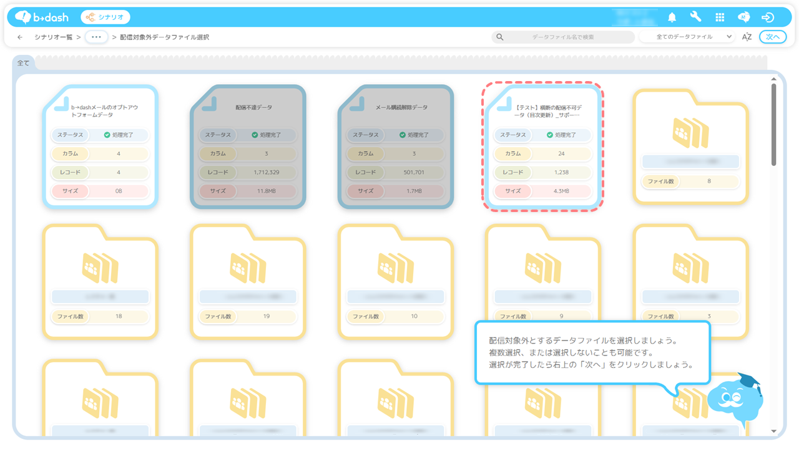
Task: Click the vertical scrollbar thumb
Action: tap(774, 125)
